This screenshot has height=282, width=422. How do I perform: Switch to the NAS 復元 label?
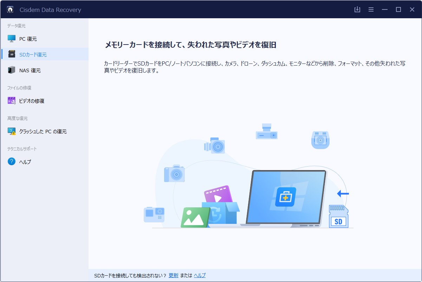(30, 70)
